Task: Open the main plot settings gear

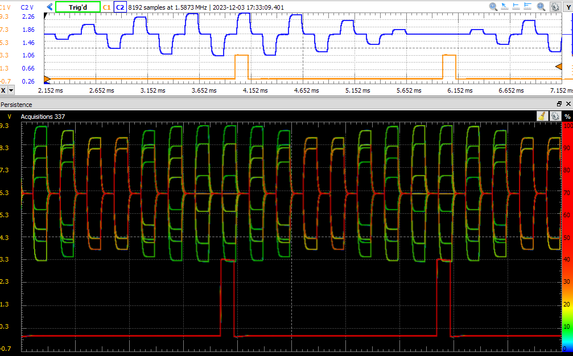Action: point(555,7)
